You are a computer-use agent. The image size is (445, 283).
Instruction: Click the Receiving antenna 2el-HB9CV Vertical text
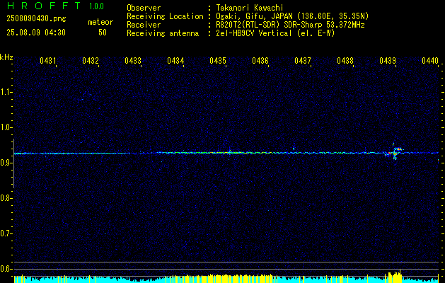click(x=275, y=33)
